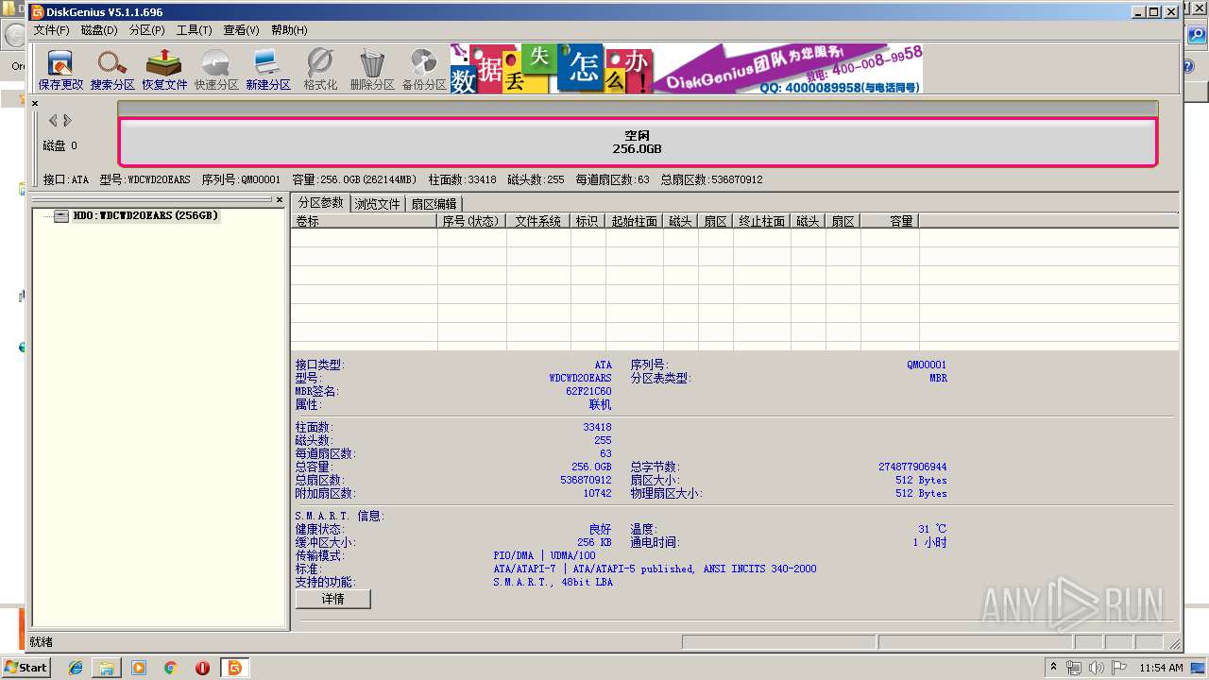Click the DiskGenius taskbar button
The image size is (1209, 680).
coord(234,668)
